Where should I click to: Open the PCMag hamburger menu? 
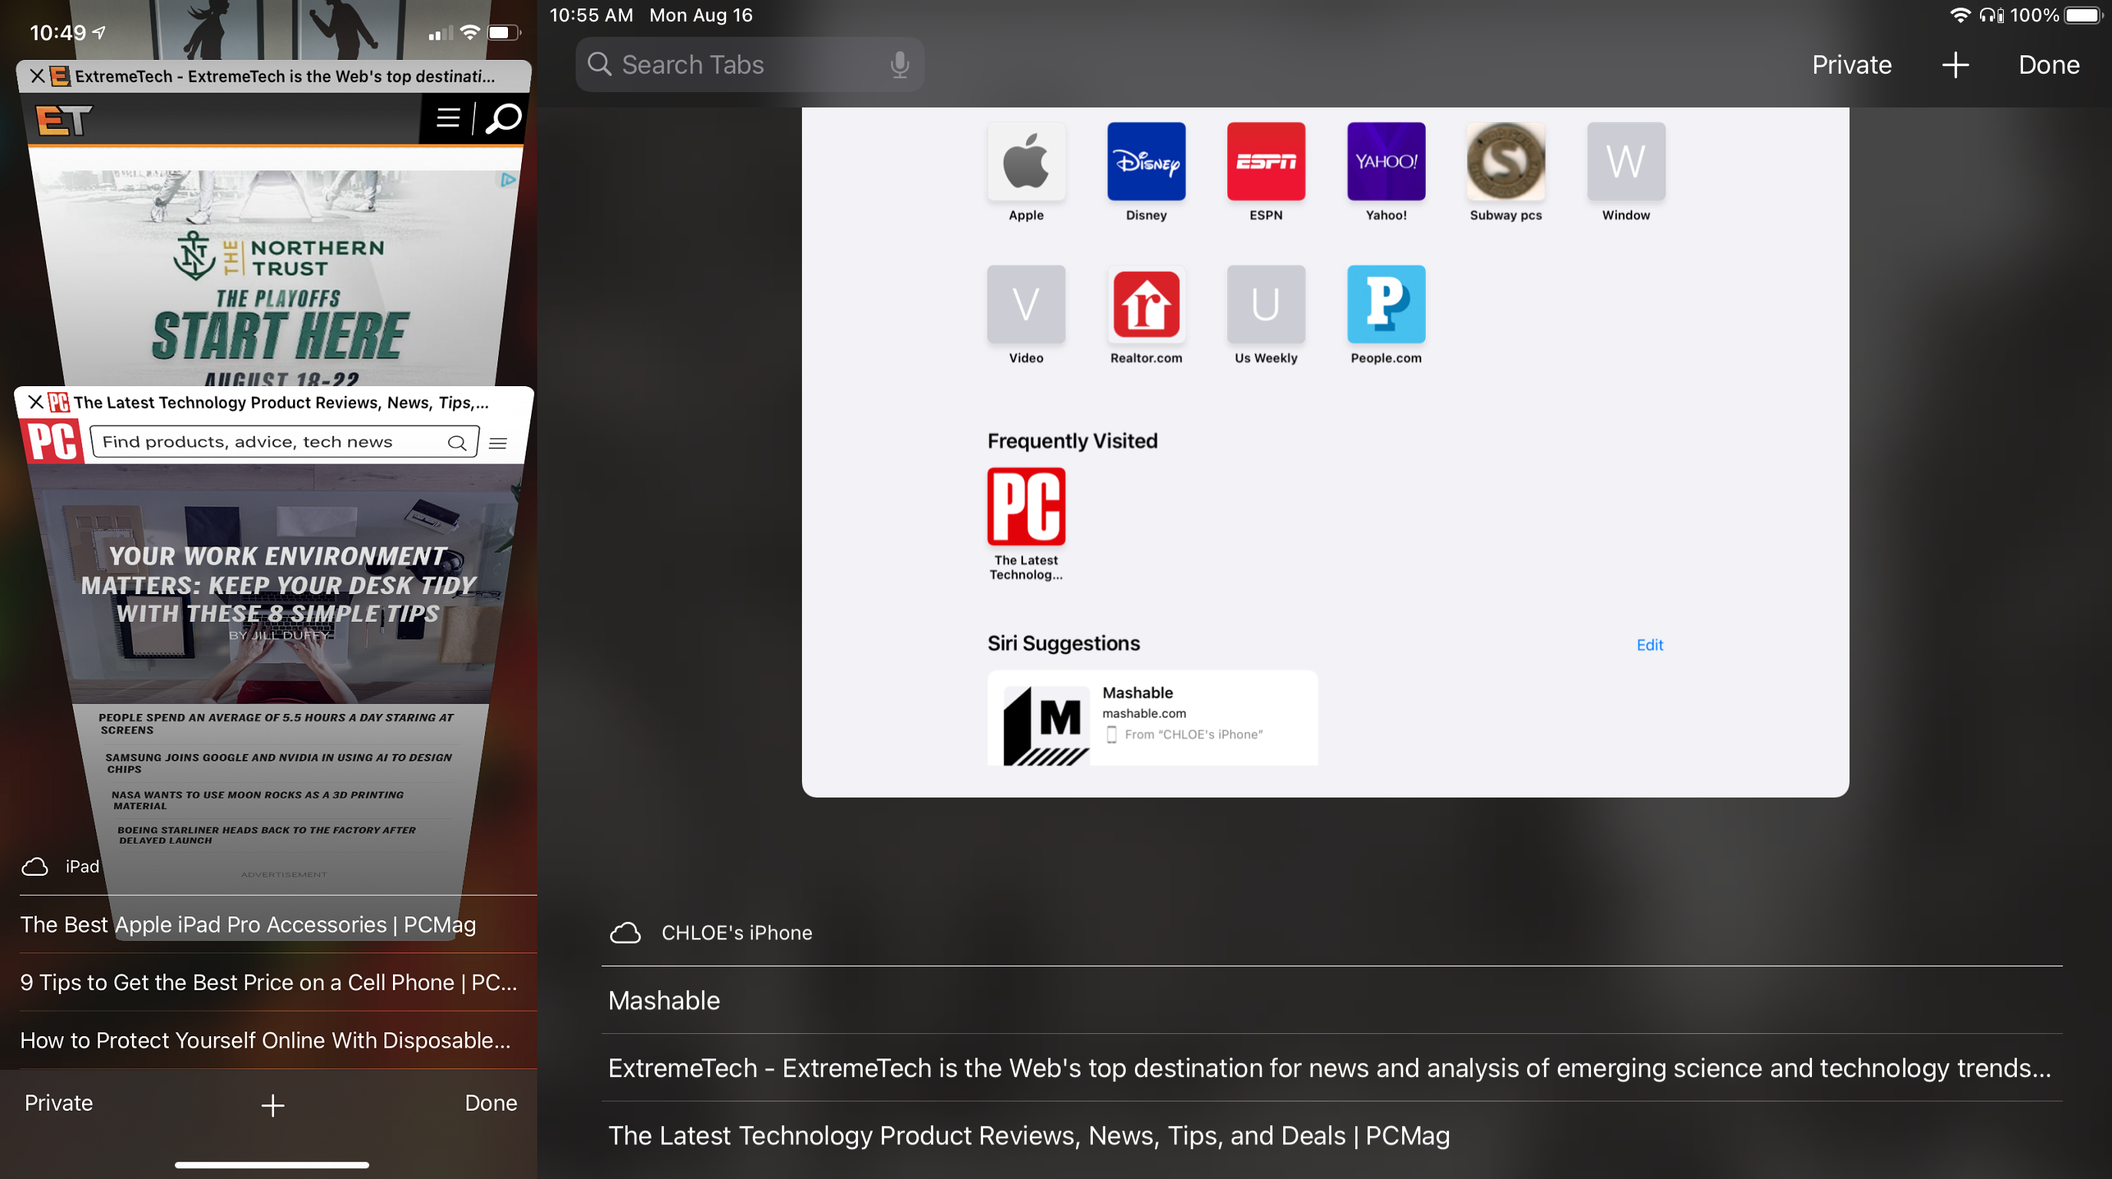click(x=497, y=443)
